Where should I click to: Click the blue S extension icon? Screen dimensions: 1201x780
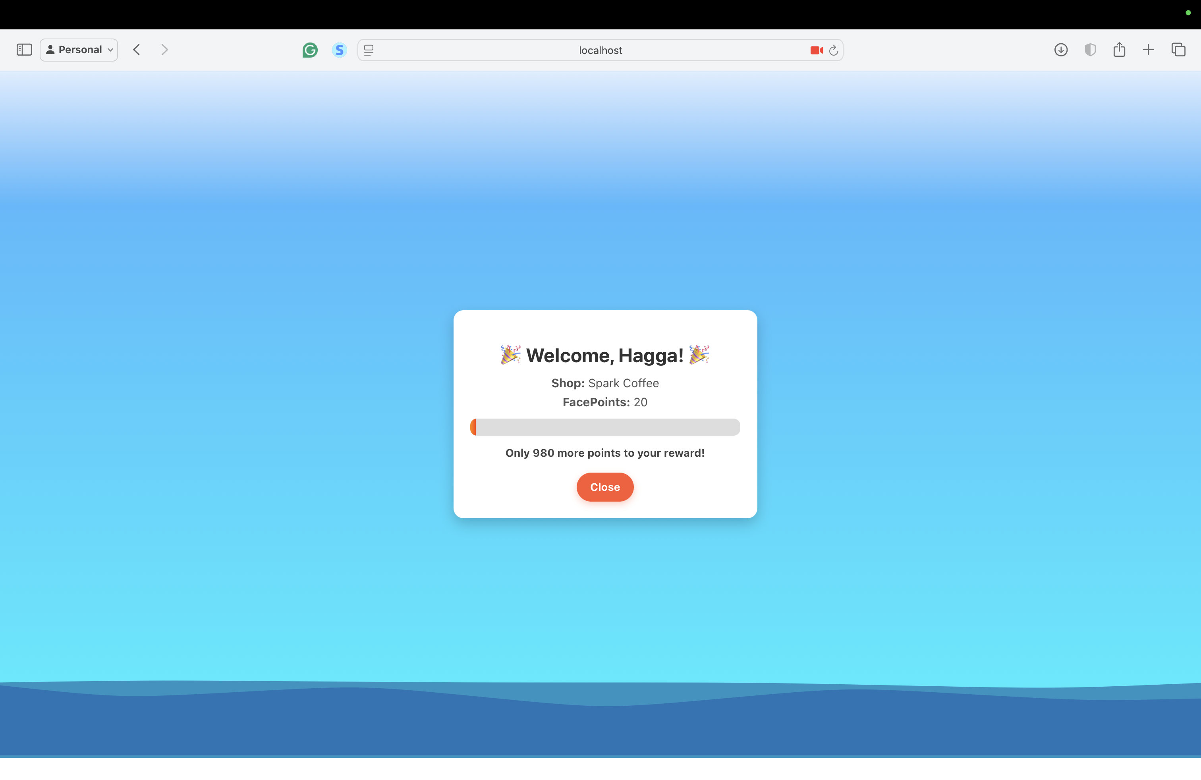tap(339, 50)
